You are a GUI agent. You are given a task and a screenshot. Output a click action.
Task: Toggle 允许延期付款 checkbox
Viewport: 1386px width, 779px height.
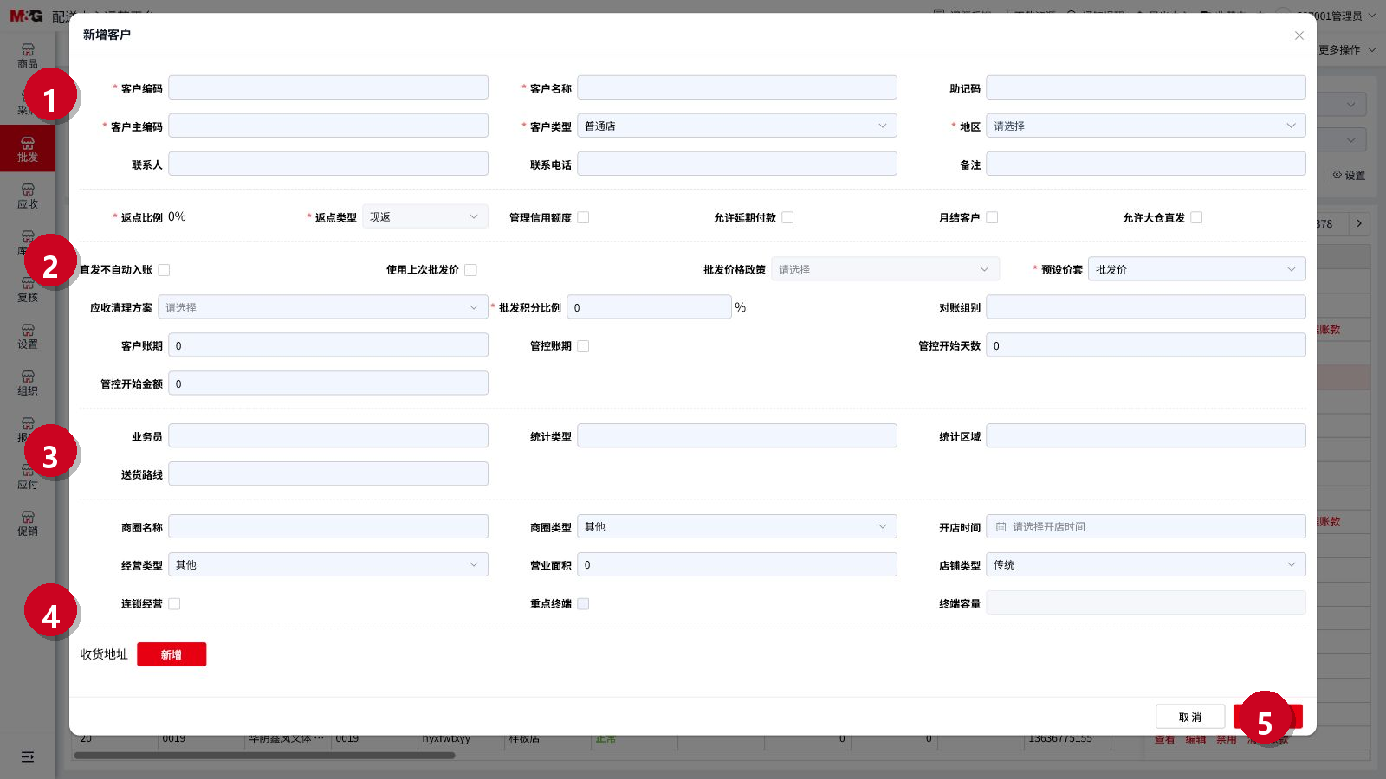click(x=787, y=217)
